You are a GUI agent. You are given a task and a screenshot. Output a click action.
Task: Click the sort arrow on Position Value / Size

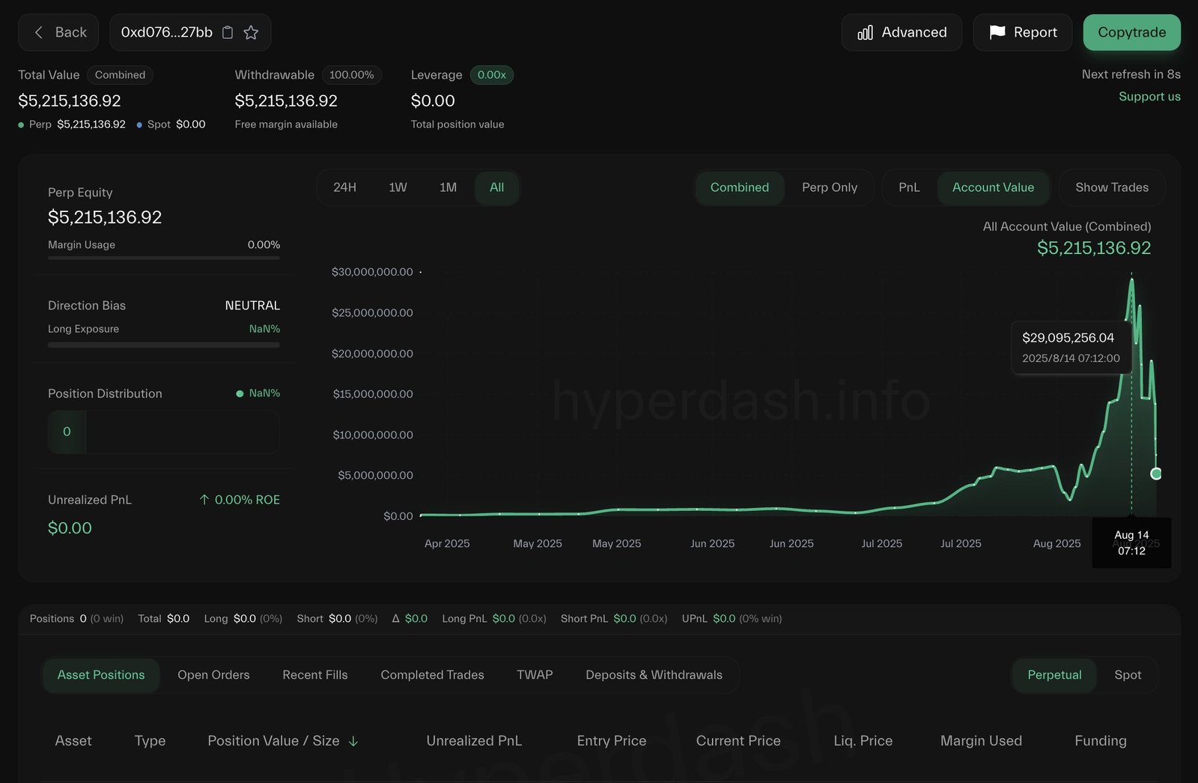point(353,741)
